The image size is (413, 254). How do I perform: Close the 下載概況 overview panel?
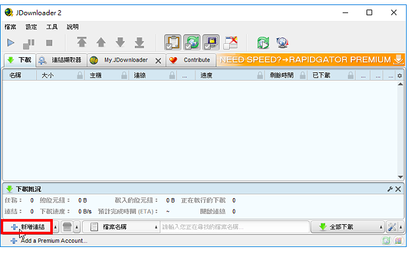[398, 189]
